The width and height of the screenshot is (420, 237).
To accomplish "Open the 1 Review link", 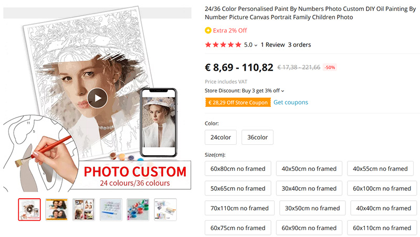I will click(272, 45).
